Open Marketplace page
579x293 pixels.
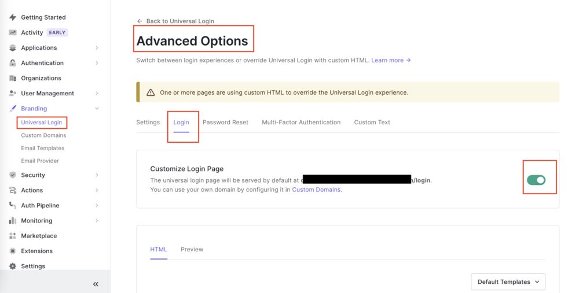pyautogui.click(x=39, y=236)
